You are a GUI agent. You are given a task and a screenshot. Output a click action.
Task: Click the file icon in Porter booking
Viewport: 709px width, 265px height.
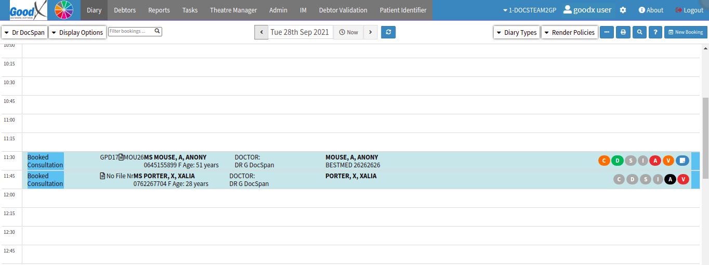point(102,176)
